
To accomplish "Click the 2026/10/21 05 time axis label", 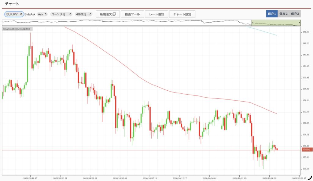I will 239,178.
